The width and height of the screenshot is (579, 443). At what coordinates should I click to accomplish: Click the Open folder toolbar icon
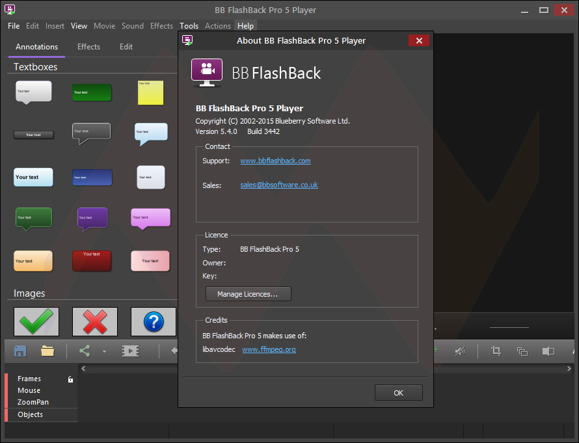tap(47, 351)
